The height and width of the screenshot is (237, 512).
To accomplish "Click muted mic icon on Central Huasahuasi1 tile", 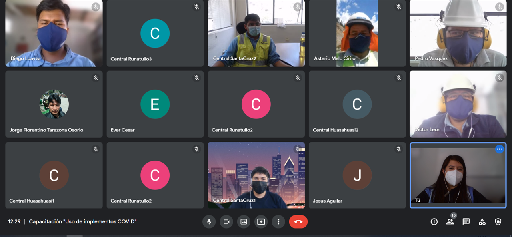I will [96, 149].
